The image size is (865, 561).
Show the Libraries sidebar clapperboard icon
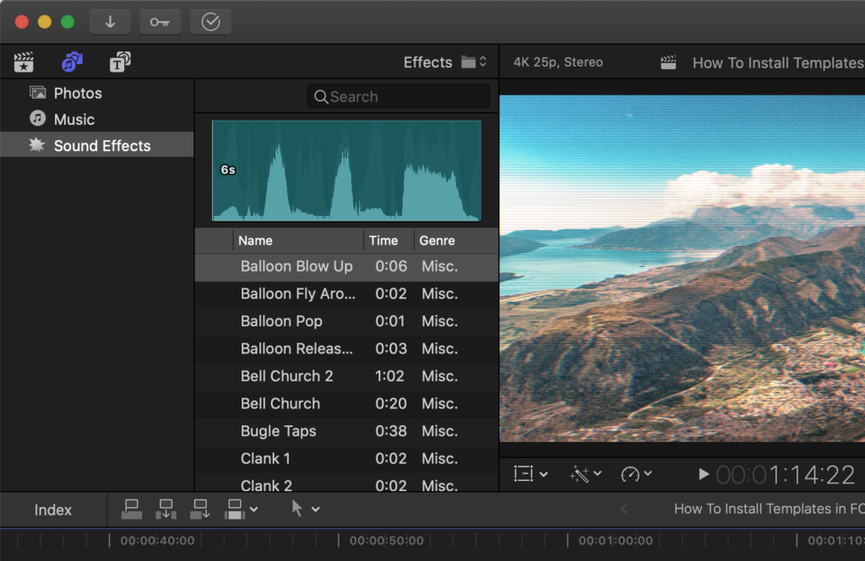24,62
